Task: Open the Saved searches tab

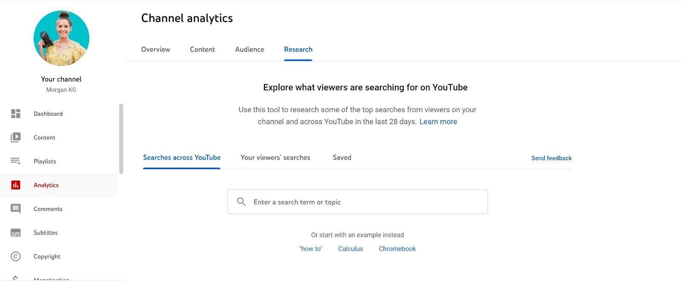Action: tap(342, 157)
